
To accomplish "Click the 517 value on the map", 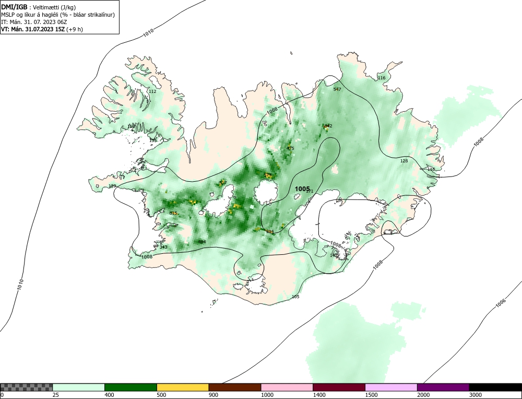I will point(223,183).
